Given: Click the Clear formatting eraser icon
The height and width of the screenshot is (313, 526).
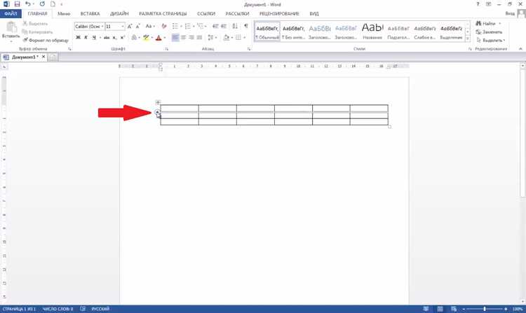Looking at the screenshot, I should (164, 26).
